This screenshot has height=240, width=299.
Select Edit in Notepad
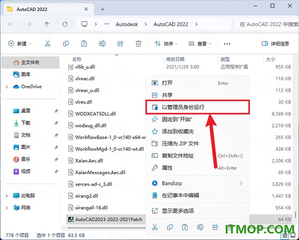(198, 195)
